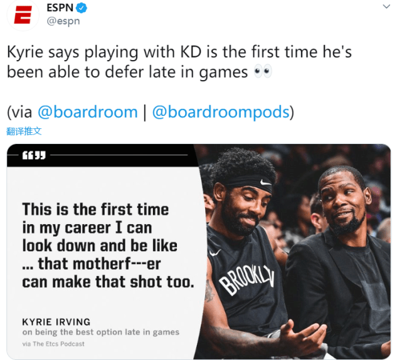Viewport: 402px width, 360px height.
Task: Click the KYRIE IRVING caption name
Action: click(56, 322)
